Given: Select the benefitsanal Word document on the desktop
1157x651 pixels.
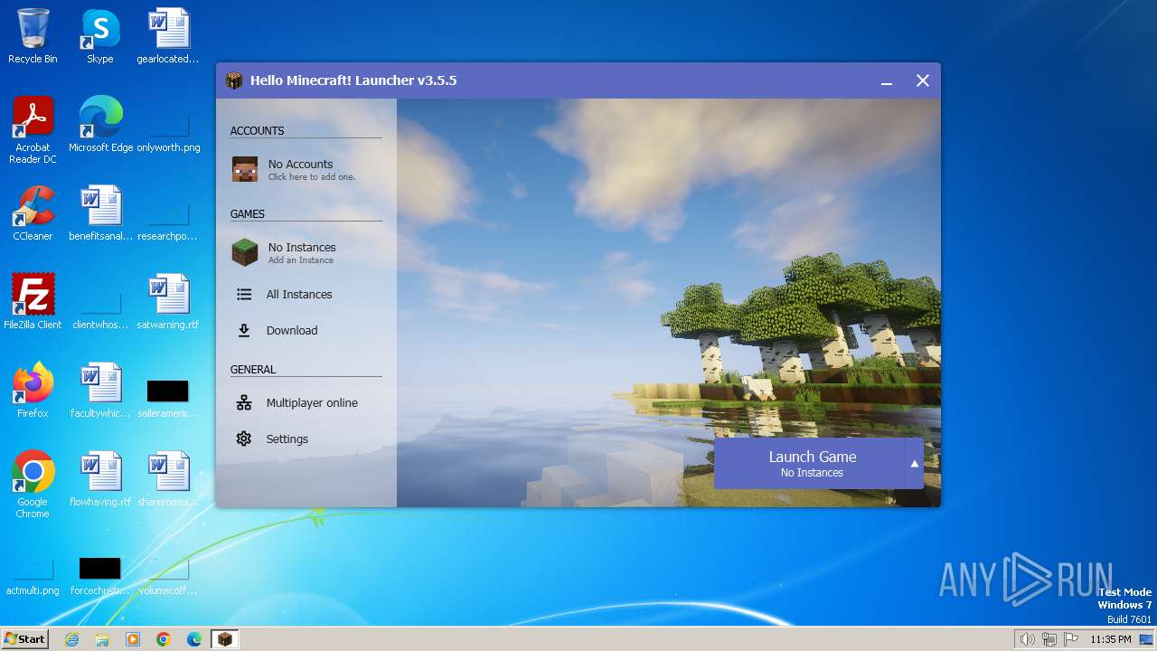Looking at the screenshot, I should (x=100, y=213).
